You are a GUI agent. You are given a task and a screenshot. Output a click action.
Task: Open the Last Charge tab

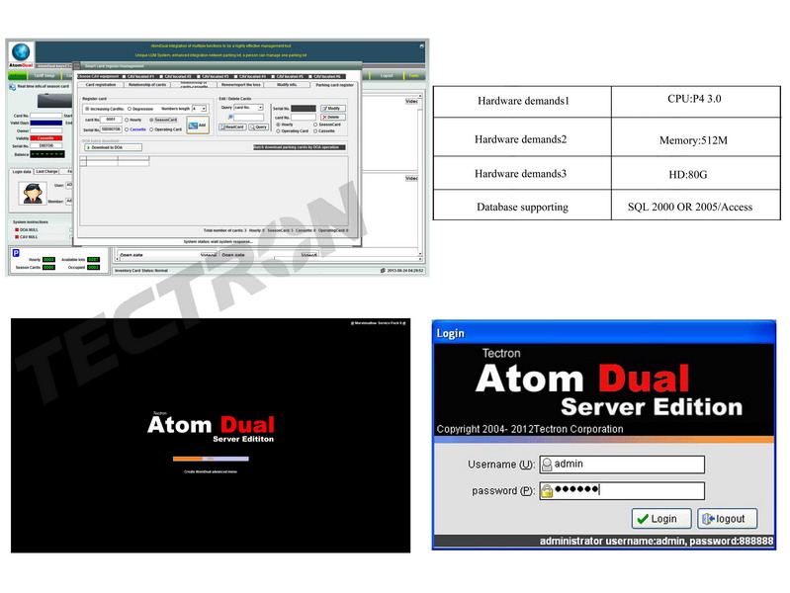[x=46, y=172]
